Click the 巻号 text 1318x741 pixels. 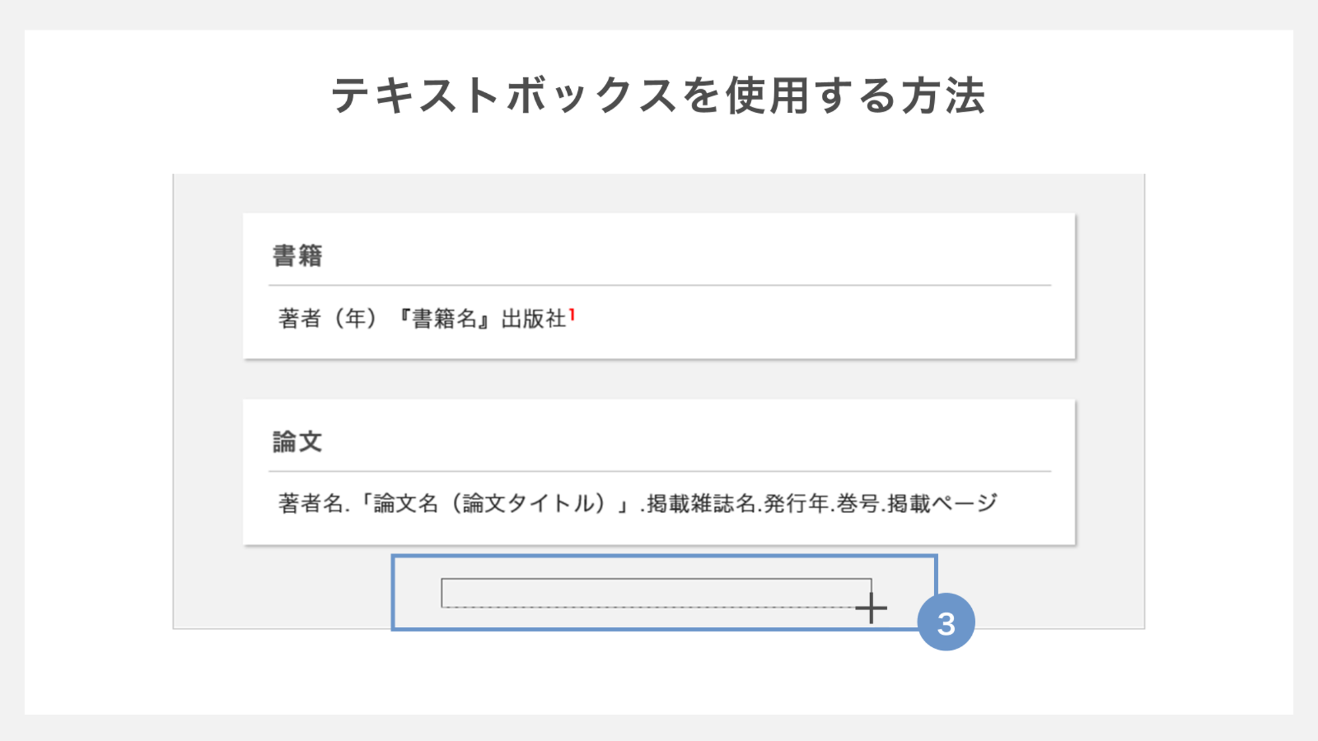(x=857, y=504)
